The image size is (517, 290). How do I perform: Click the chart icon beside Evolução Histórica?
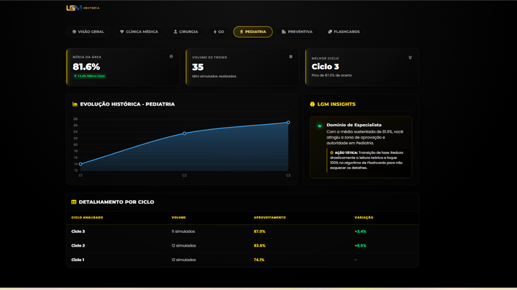pos(75,104)
